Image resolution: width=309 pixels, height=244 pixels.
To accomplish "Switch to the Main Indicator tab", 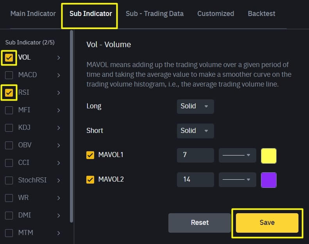I will [x=33, y=14].
